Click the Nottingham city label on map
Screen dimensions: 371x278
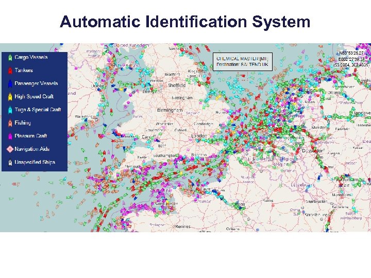(x=182, y=98)
